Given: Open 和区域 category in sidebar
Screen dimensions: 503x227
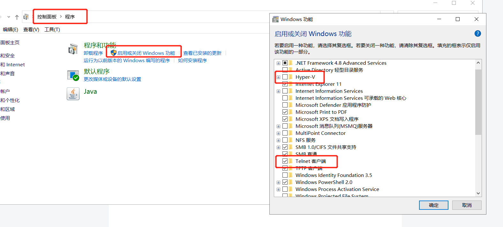Looking at the screenshot, I should pyautogui.click(x=7, y=109).
